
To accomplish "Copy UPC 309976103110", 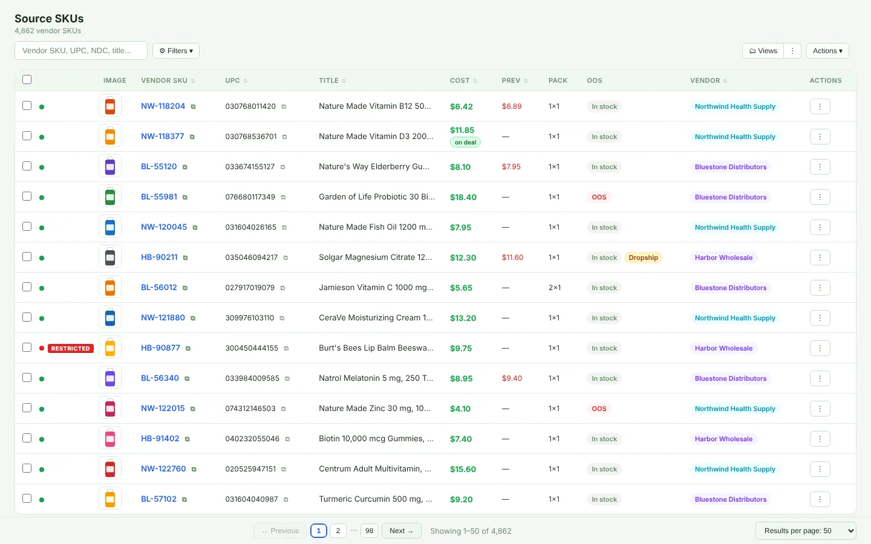I will coord(282,318).
